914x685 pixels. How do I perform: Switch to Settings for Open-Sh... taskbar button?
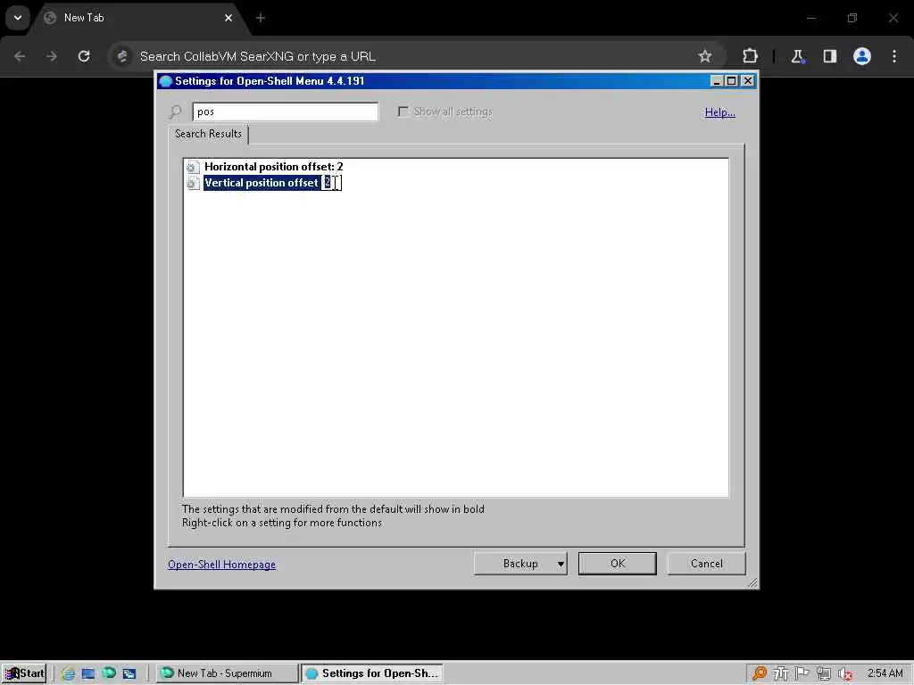pos(372,673)
